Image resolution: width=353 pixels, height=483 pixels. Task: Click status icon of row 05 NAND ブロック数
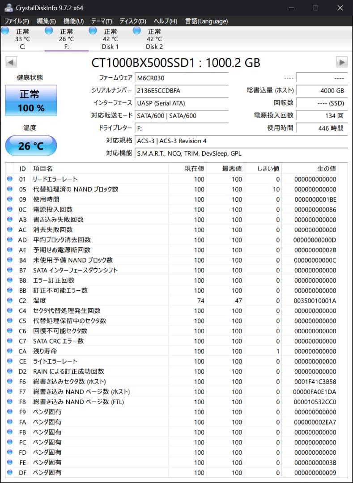point(10,189)
